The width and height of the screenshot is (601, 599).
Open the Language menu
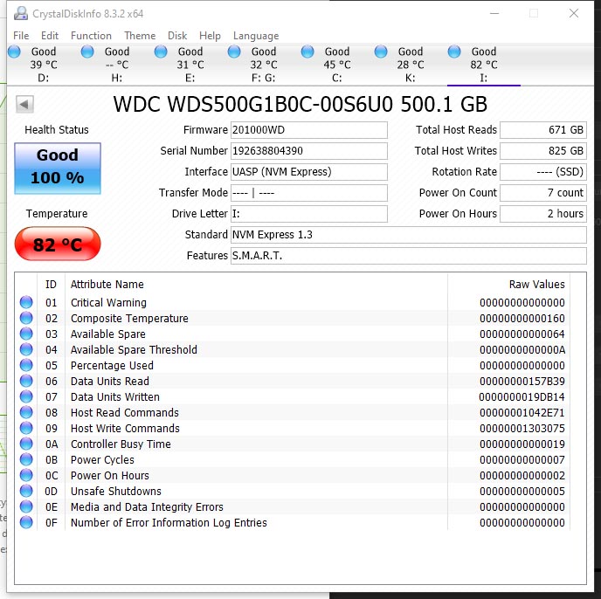(256, 36)
